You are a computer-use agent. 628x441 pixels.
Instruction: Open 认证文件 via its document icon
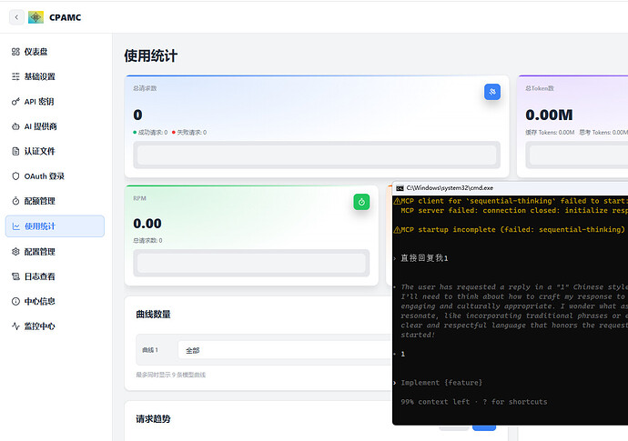[x=15, y=151]
